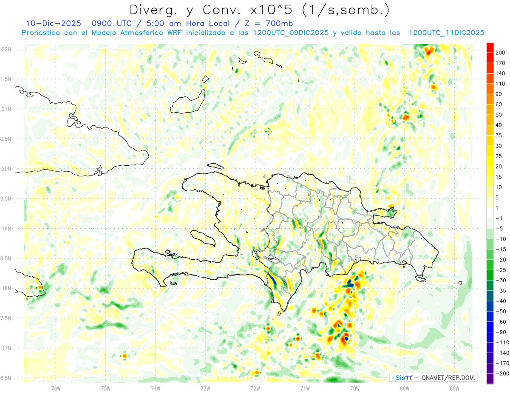Click the 9.5N latitude label

pyautogui.click(x=6, y=198)
